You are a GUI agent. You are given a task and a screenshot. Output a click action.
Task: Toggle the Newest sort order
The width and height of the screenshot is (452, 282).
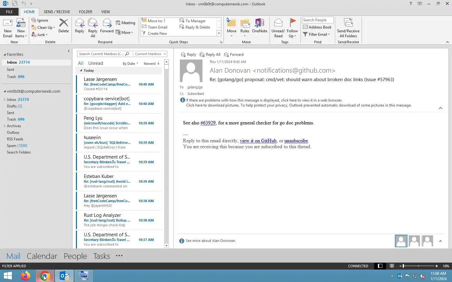click(x=152, y=64)
